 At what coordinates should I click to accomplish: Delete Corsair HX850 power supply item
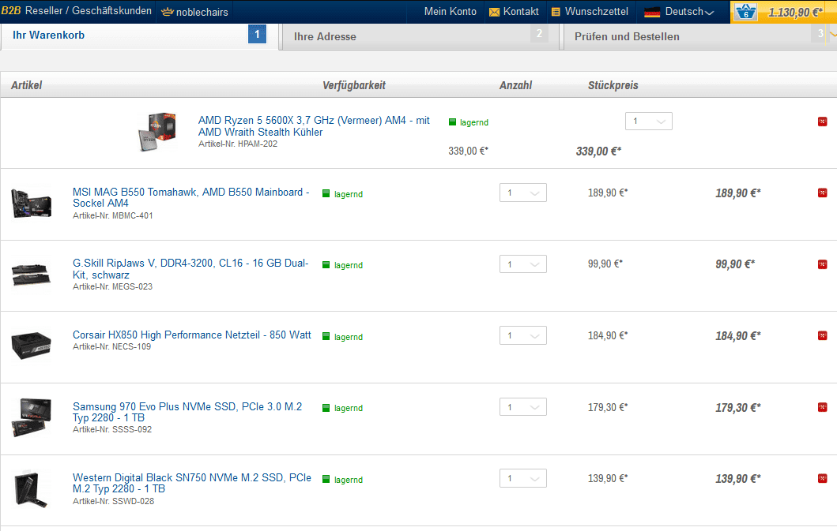click(x=822, y=336)
